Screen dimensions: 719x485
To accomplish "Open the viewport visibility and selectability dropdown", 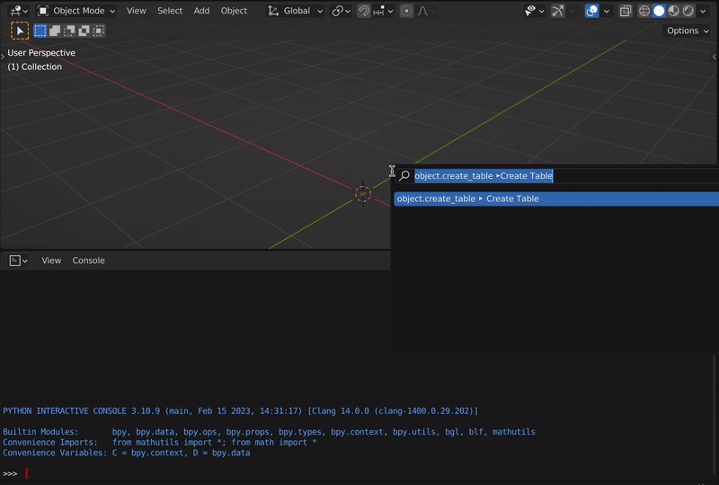I will [534, 11].
